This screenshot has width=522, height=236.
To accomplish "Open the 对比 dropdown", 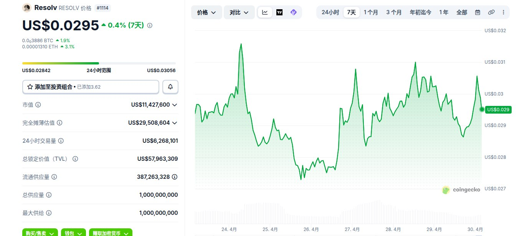I will click(x=239, y=12).
